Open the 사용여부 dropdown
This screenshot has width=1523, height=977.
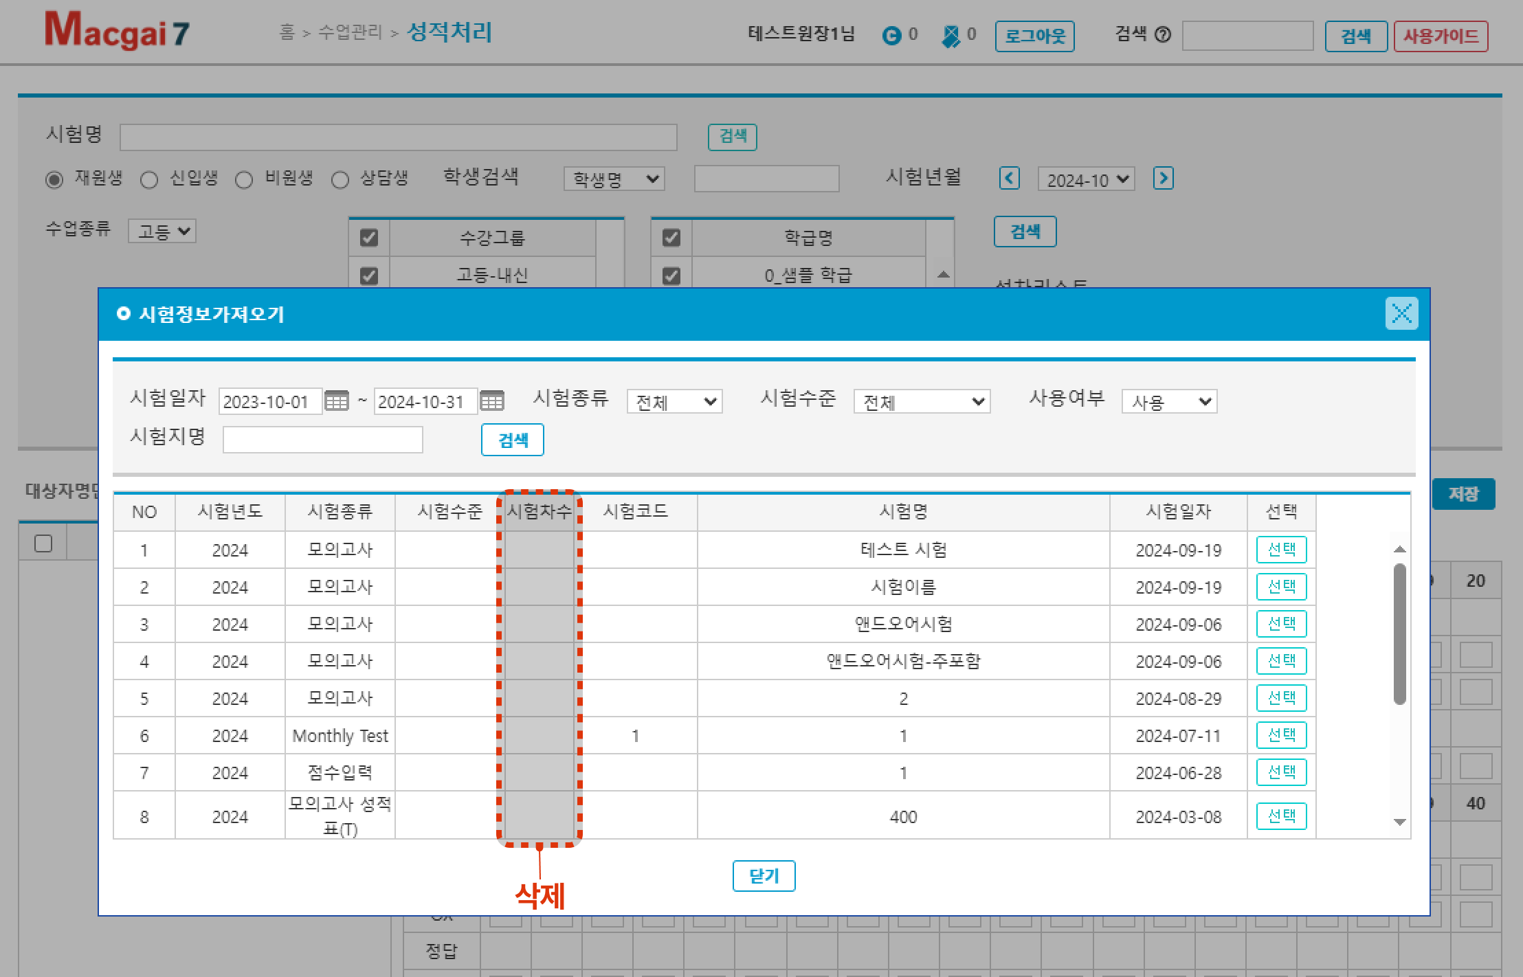(1169, 401)
